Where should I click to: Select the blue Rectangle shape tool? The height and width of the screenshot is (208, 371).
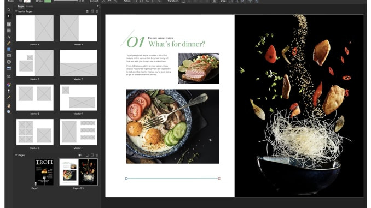[9, 49]
